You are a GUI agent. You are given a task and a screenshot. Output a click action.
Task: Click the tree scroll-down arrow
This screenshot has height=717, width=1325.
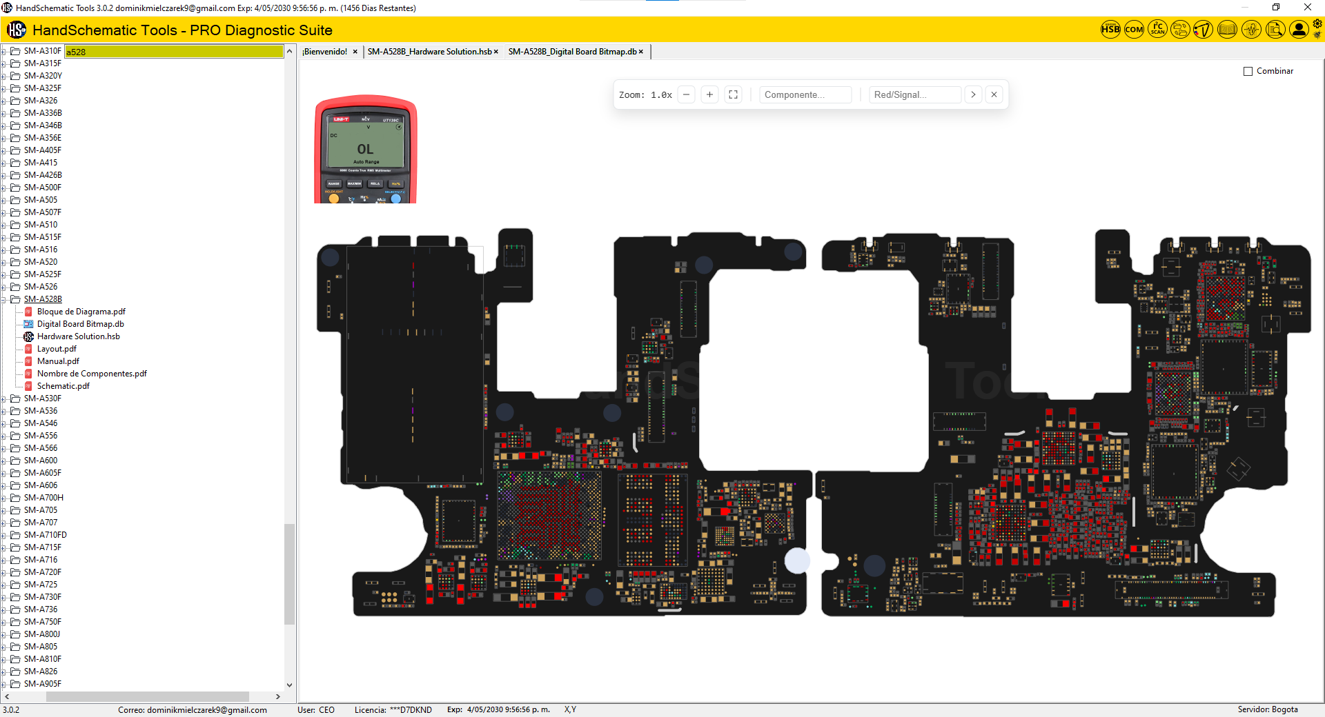[x=290, y=685]
